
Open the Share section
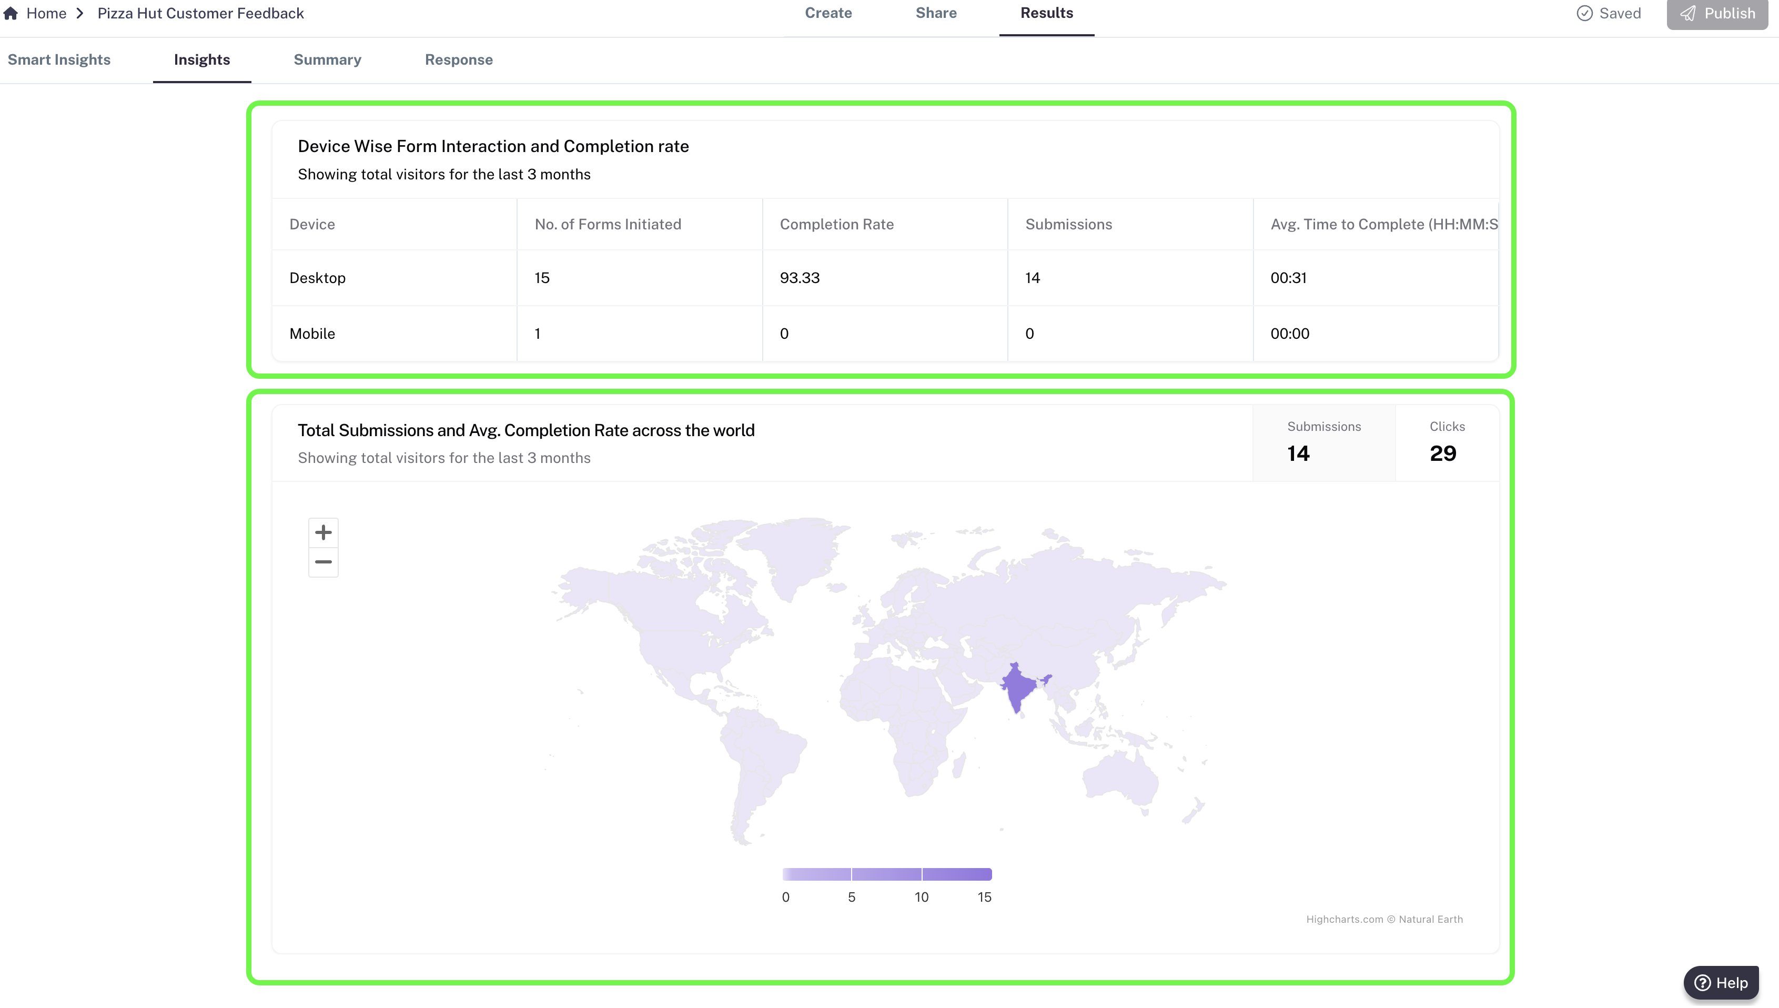point(936,13)
